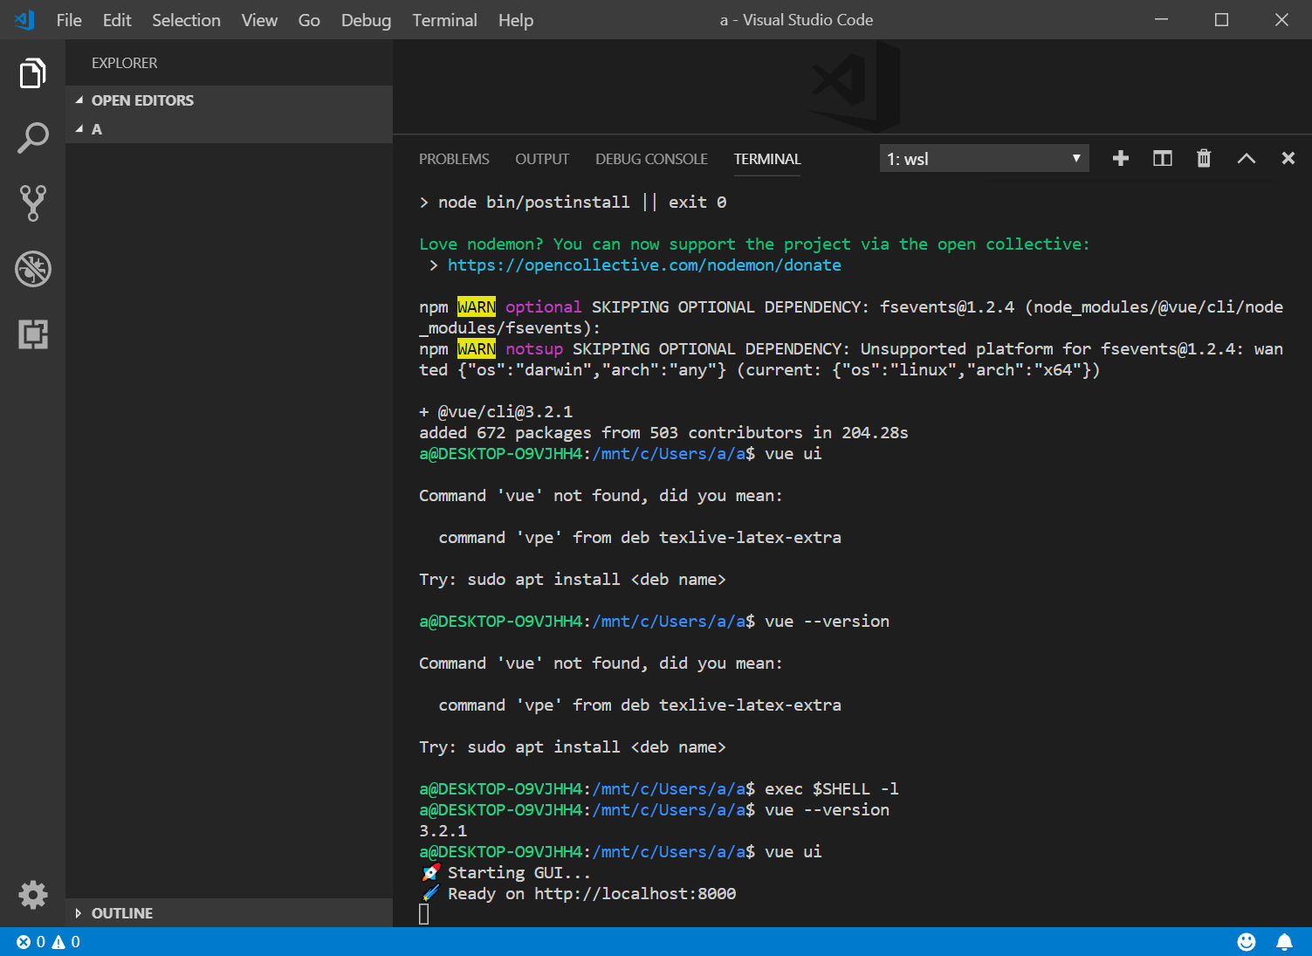Maximize the panel size with up chevron

(x=1247, y=158)
